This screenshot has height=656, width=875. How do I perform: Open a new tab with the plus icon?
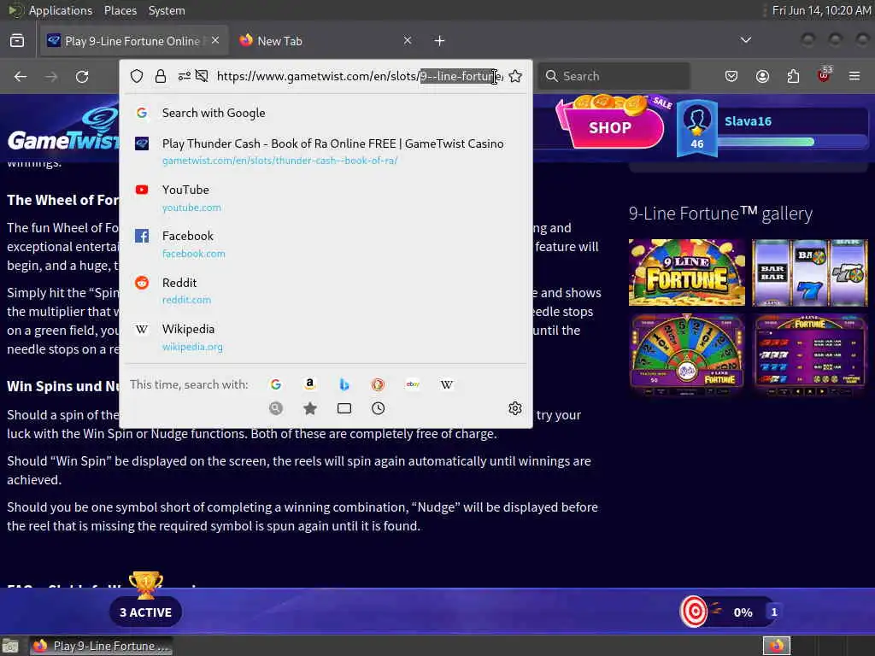pyautogui.click(x=440, y=41)
